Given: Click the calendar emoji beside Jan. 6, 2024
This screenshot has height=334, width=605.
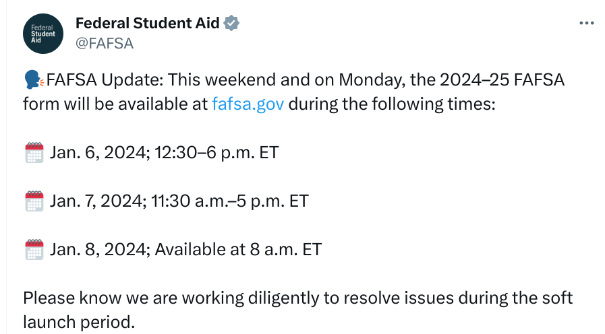Looking at the screenshot, I should click(34, 153).
